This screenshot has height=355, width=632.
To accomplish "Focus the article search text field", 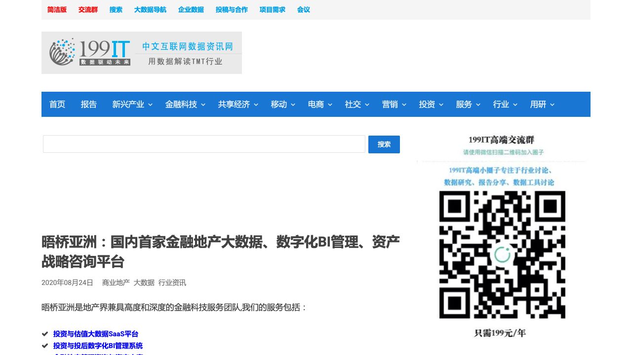I will 204,144.
